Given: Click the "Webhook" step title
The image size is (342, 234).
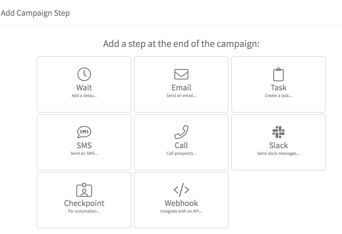Looking at the screenshot, I should (181, 203).
